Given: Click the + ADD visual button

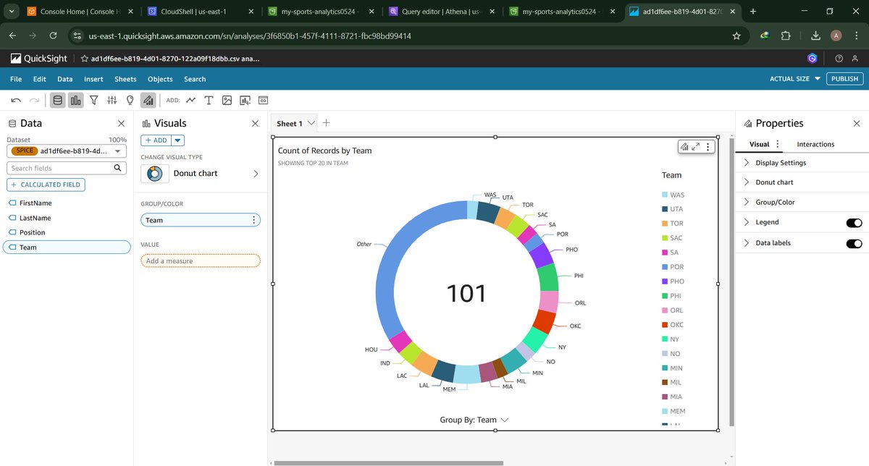Looking at the screenshot, I should pyautogui.click(x=156, y=140).
